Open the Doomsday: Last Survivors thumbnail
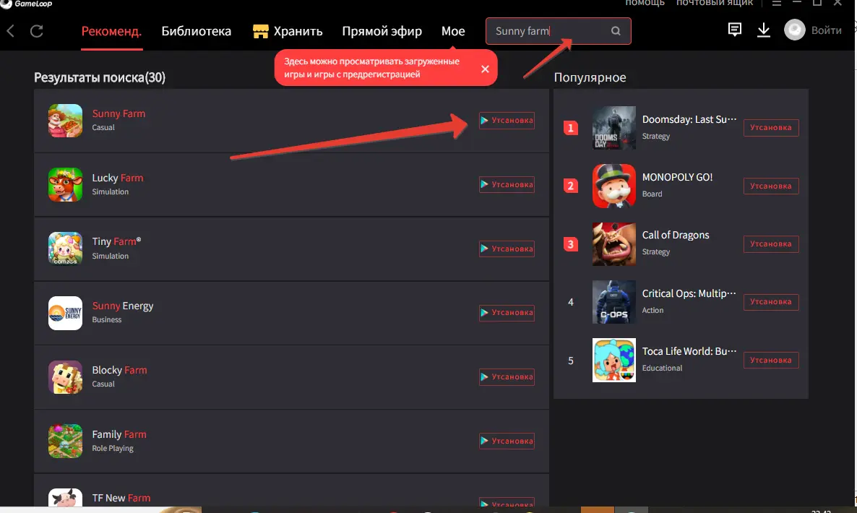The width and height of the screenshot is (857, 513). 613,128
